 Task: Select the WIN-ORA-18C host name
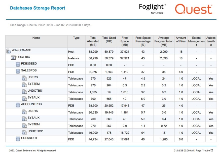(x=21, y=50)
